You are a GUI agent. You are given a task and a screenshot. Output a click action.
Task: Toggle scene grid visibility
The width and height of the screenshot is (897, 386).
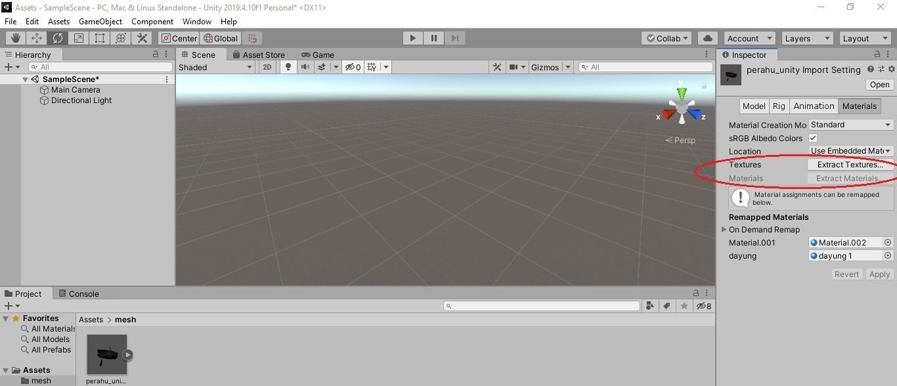tap(372, 67)
